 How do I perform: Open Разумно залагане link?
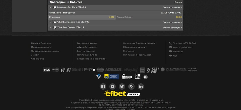point(86,51)
